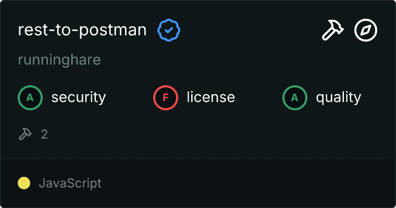Click the JavaScript language label
Image resolution: width=396 pixels, height=208 pixels.
click(70, 183)
